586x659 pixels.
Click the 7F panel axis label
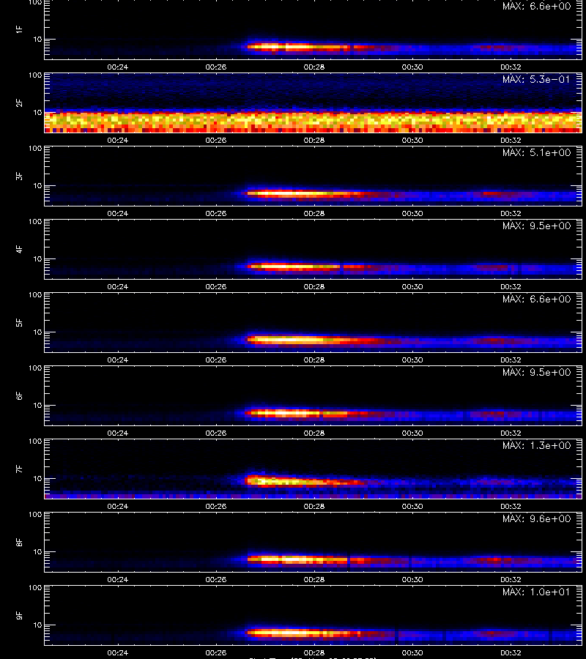[19, 469]
